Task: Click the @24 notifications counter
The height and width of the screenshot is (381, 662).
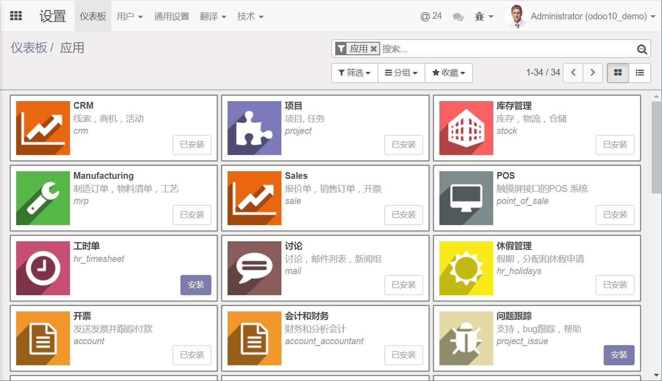Action: (x=430, y=16)
